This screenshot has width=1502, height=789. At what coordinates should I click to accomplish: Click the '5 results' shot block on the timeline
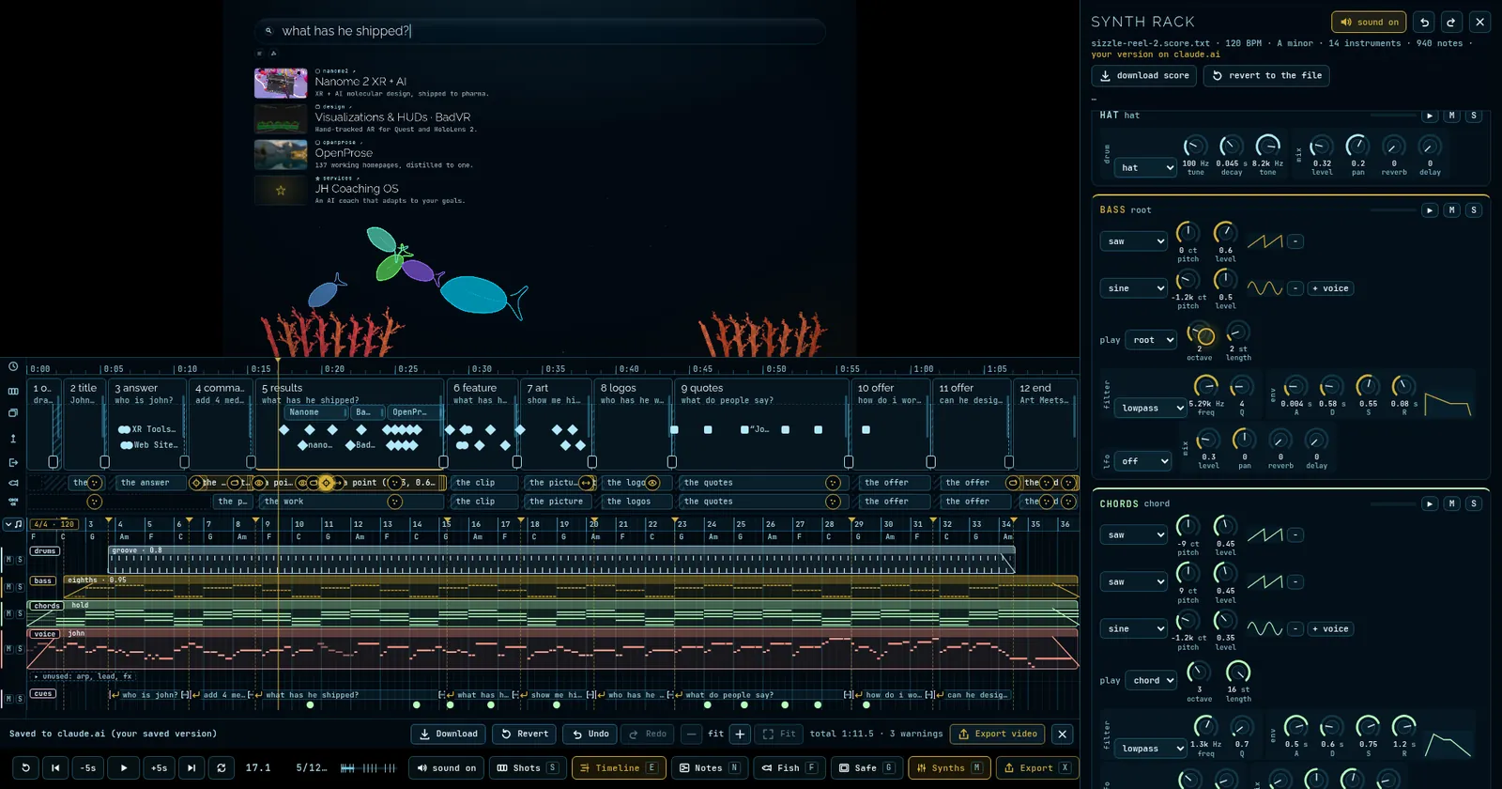[x=349, y=423]
